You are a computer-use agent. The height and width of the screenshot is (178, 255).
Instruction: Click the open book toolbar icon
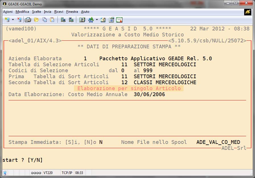(82, 20)
